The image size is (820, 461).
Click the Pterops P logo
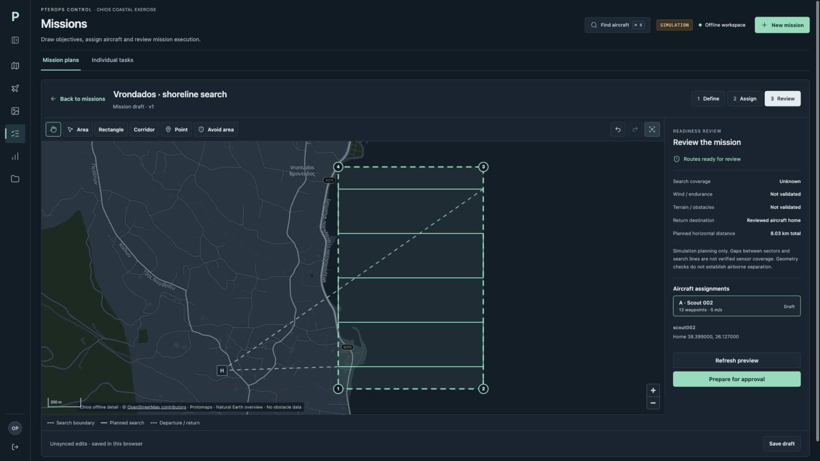pyautogui.click(x=15, y=17)
